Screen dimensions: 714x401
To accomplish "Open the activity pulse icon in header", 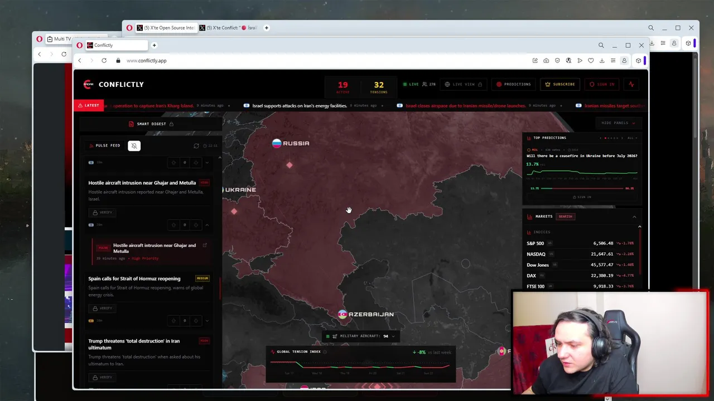I will pyautogui.click(x=631, y=84).
